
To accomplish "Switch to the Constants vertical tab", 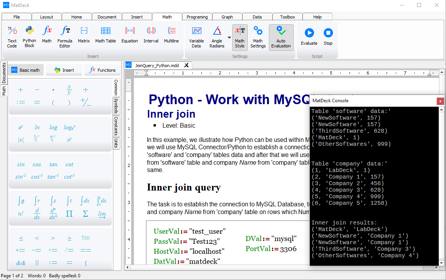I will [x=116, y=126].
